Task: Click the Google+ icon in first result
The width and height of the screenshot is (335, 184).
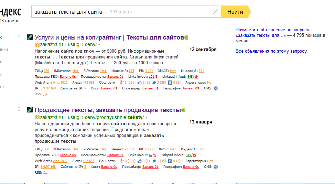Action: click(121, 83)
